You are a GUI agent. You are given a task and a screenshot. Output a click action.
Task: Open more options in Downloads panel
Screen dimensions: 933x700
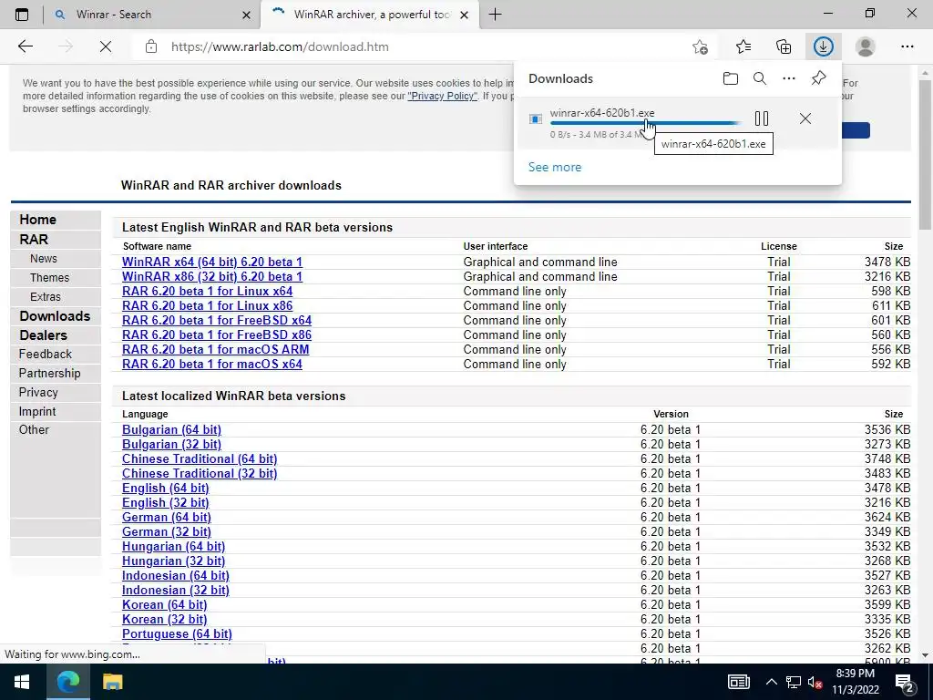788,78
